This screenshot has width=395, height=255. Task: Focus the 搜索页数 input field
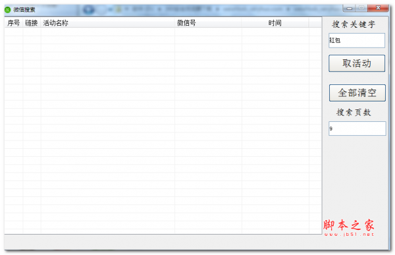[357, 128]
